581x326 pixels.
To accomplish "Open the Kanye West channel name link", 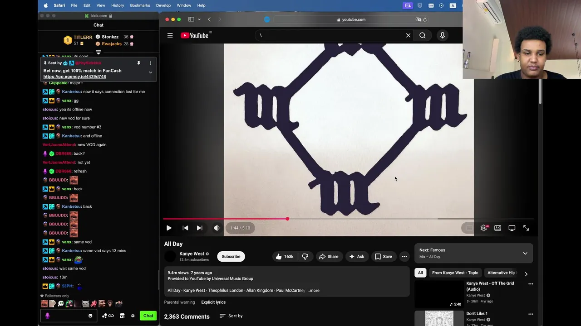I will [x=192, y=254].
